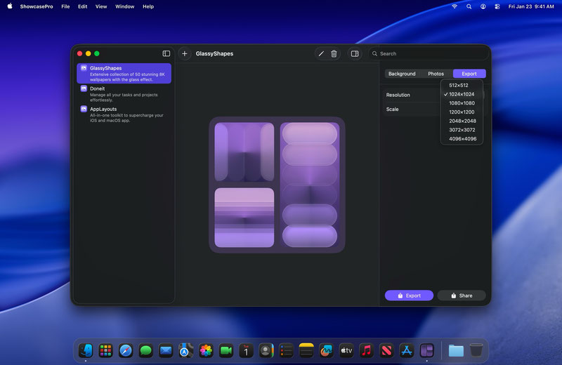Select the checked 1024×1024 resolution
Image resolution: width=562 pixels, height=365 pixels.
pos(462,94)
